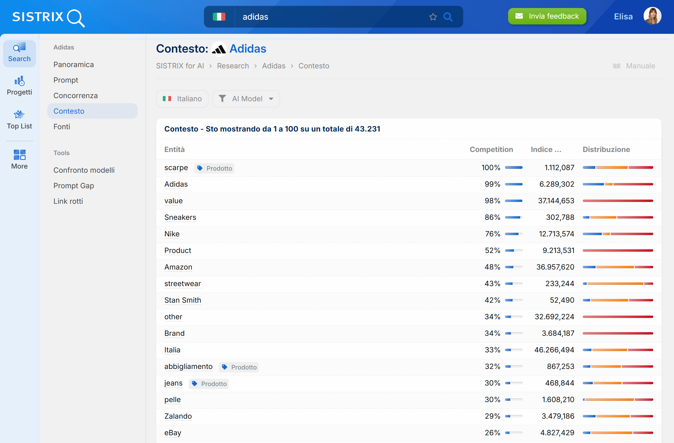Open the Top List section

tap(19, 119)
